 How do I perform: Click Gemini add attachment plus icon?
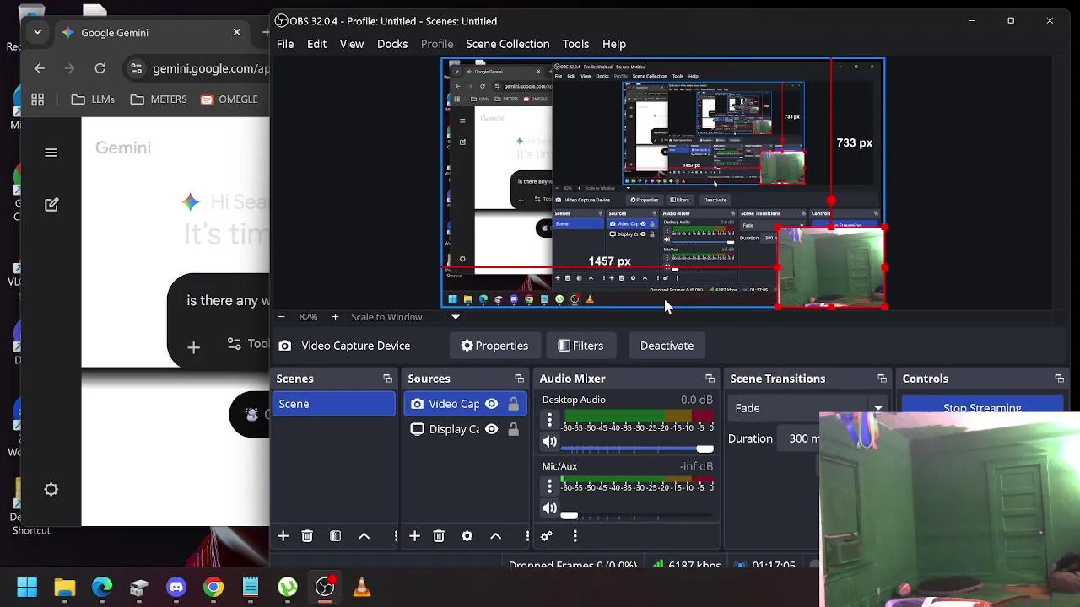pyautogui.click(x=193, y=347)
